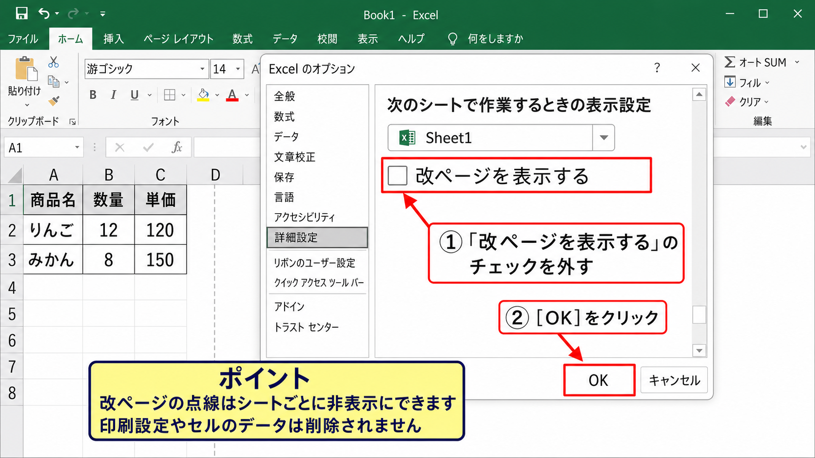Select リボンのユーザー設定 in options list

click(x=314, y=263)
